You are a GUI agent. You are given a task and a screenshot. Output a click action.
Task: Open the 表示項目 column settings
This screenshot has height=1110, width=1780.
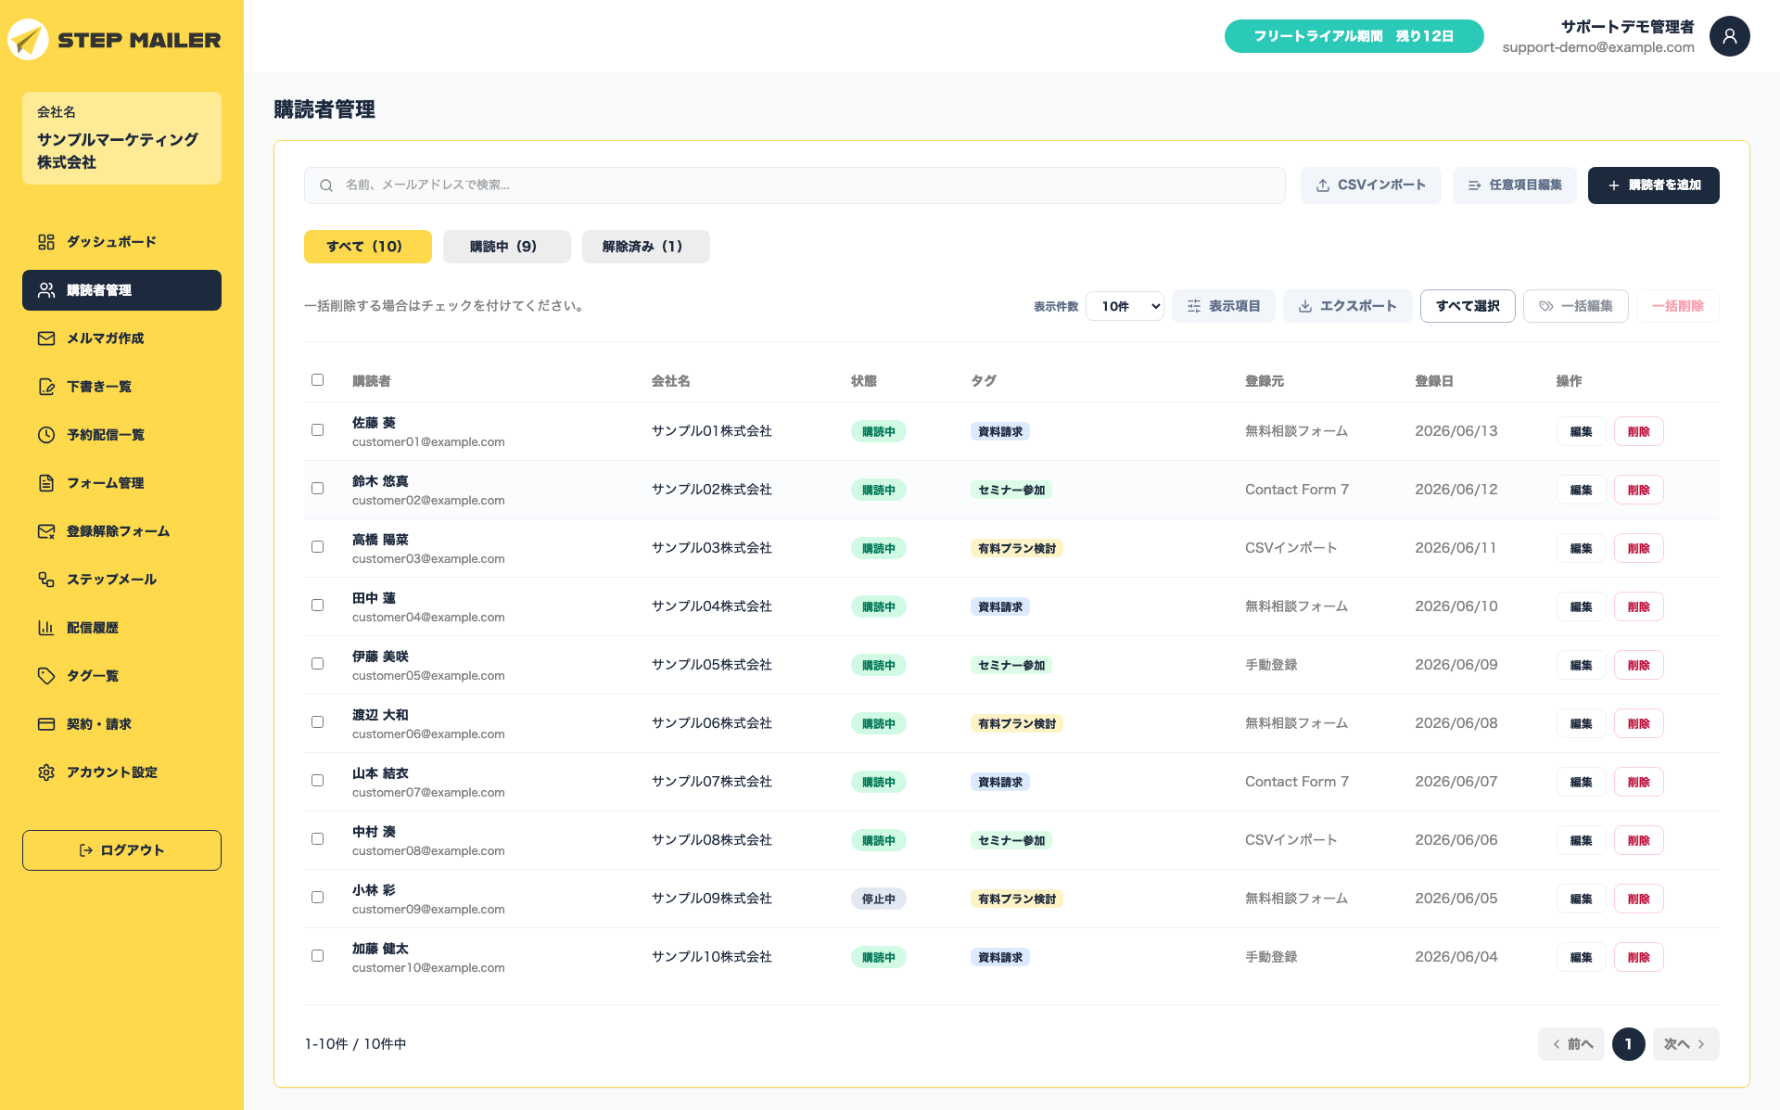1223,306
